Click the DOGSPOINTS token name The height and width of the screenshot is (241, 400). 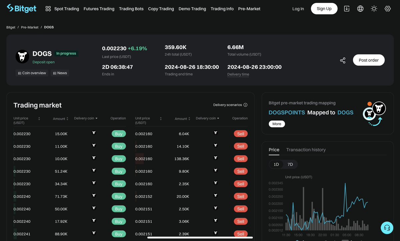tap(287, 112)
